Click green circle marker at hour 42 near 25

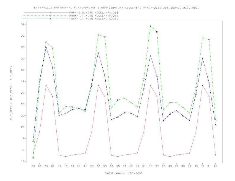coord(124,98)
